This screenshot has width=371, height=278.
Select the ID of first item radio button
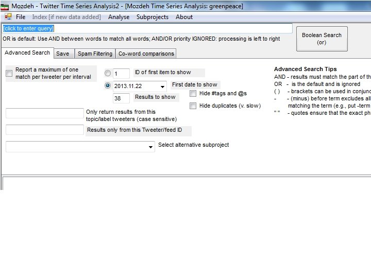click(x=108, y=73)
